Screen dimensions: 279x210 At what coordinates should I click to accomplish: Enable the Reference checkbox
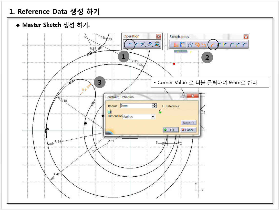pyautogui.click(x=164, y=106)
